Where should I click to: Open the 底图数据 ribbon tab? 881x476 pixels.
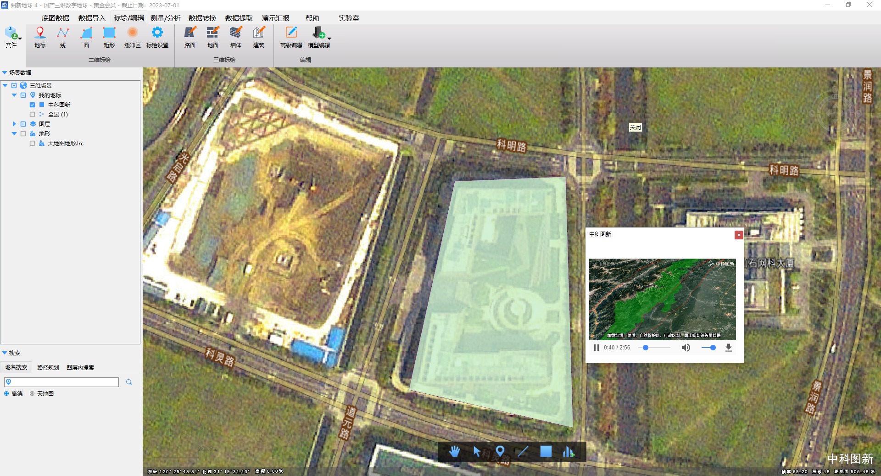56,18
